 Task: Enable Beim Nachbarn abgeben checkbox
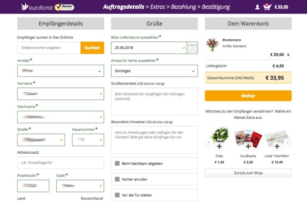point(117,164)
